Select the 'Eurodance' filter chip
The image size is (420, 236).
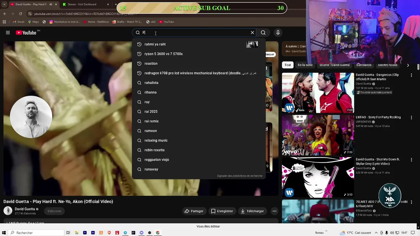(364, 65)
